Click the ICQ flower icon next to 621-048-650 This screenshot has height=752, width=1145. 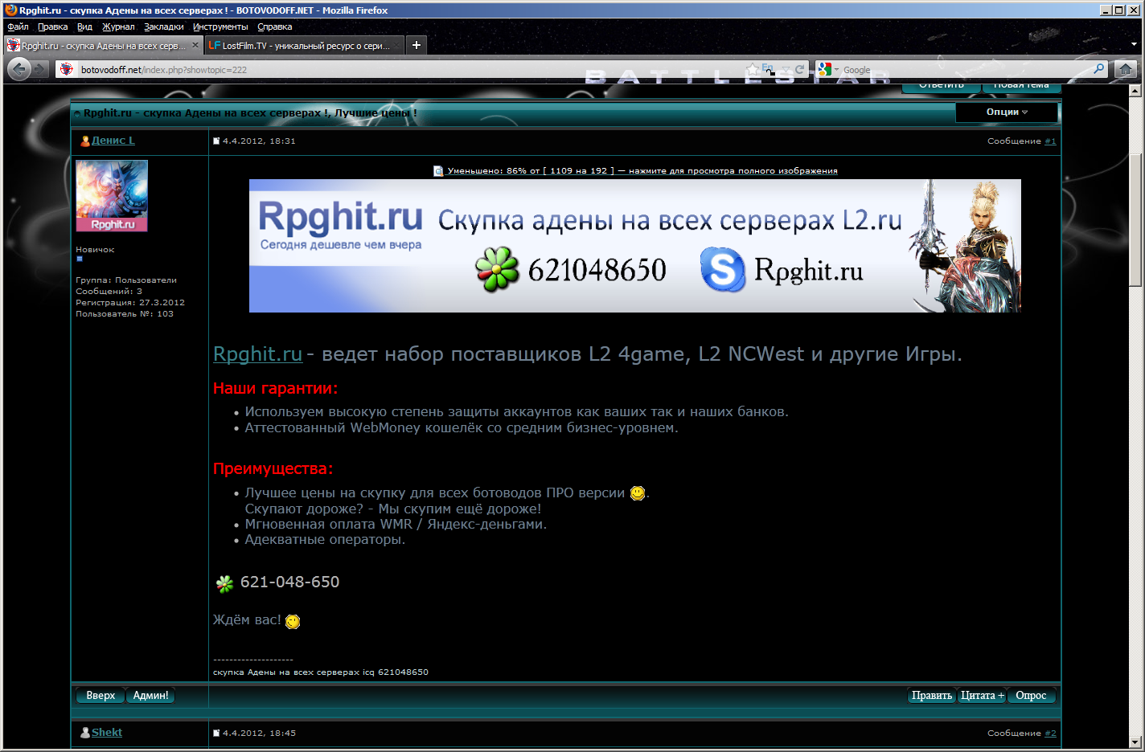point(224,583)
